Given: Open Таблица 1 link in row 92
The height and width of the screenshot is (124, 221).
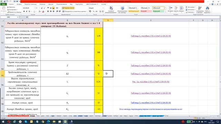Looking at the screenshot, I should tap(151, 36).
